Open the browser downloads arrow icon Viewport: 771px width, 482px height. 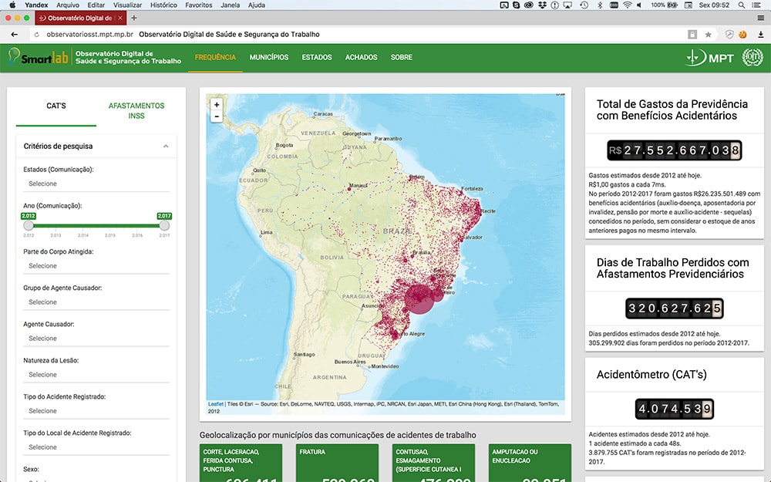[761, 35]
